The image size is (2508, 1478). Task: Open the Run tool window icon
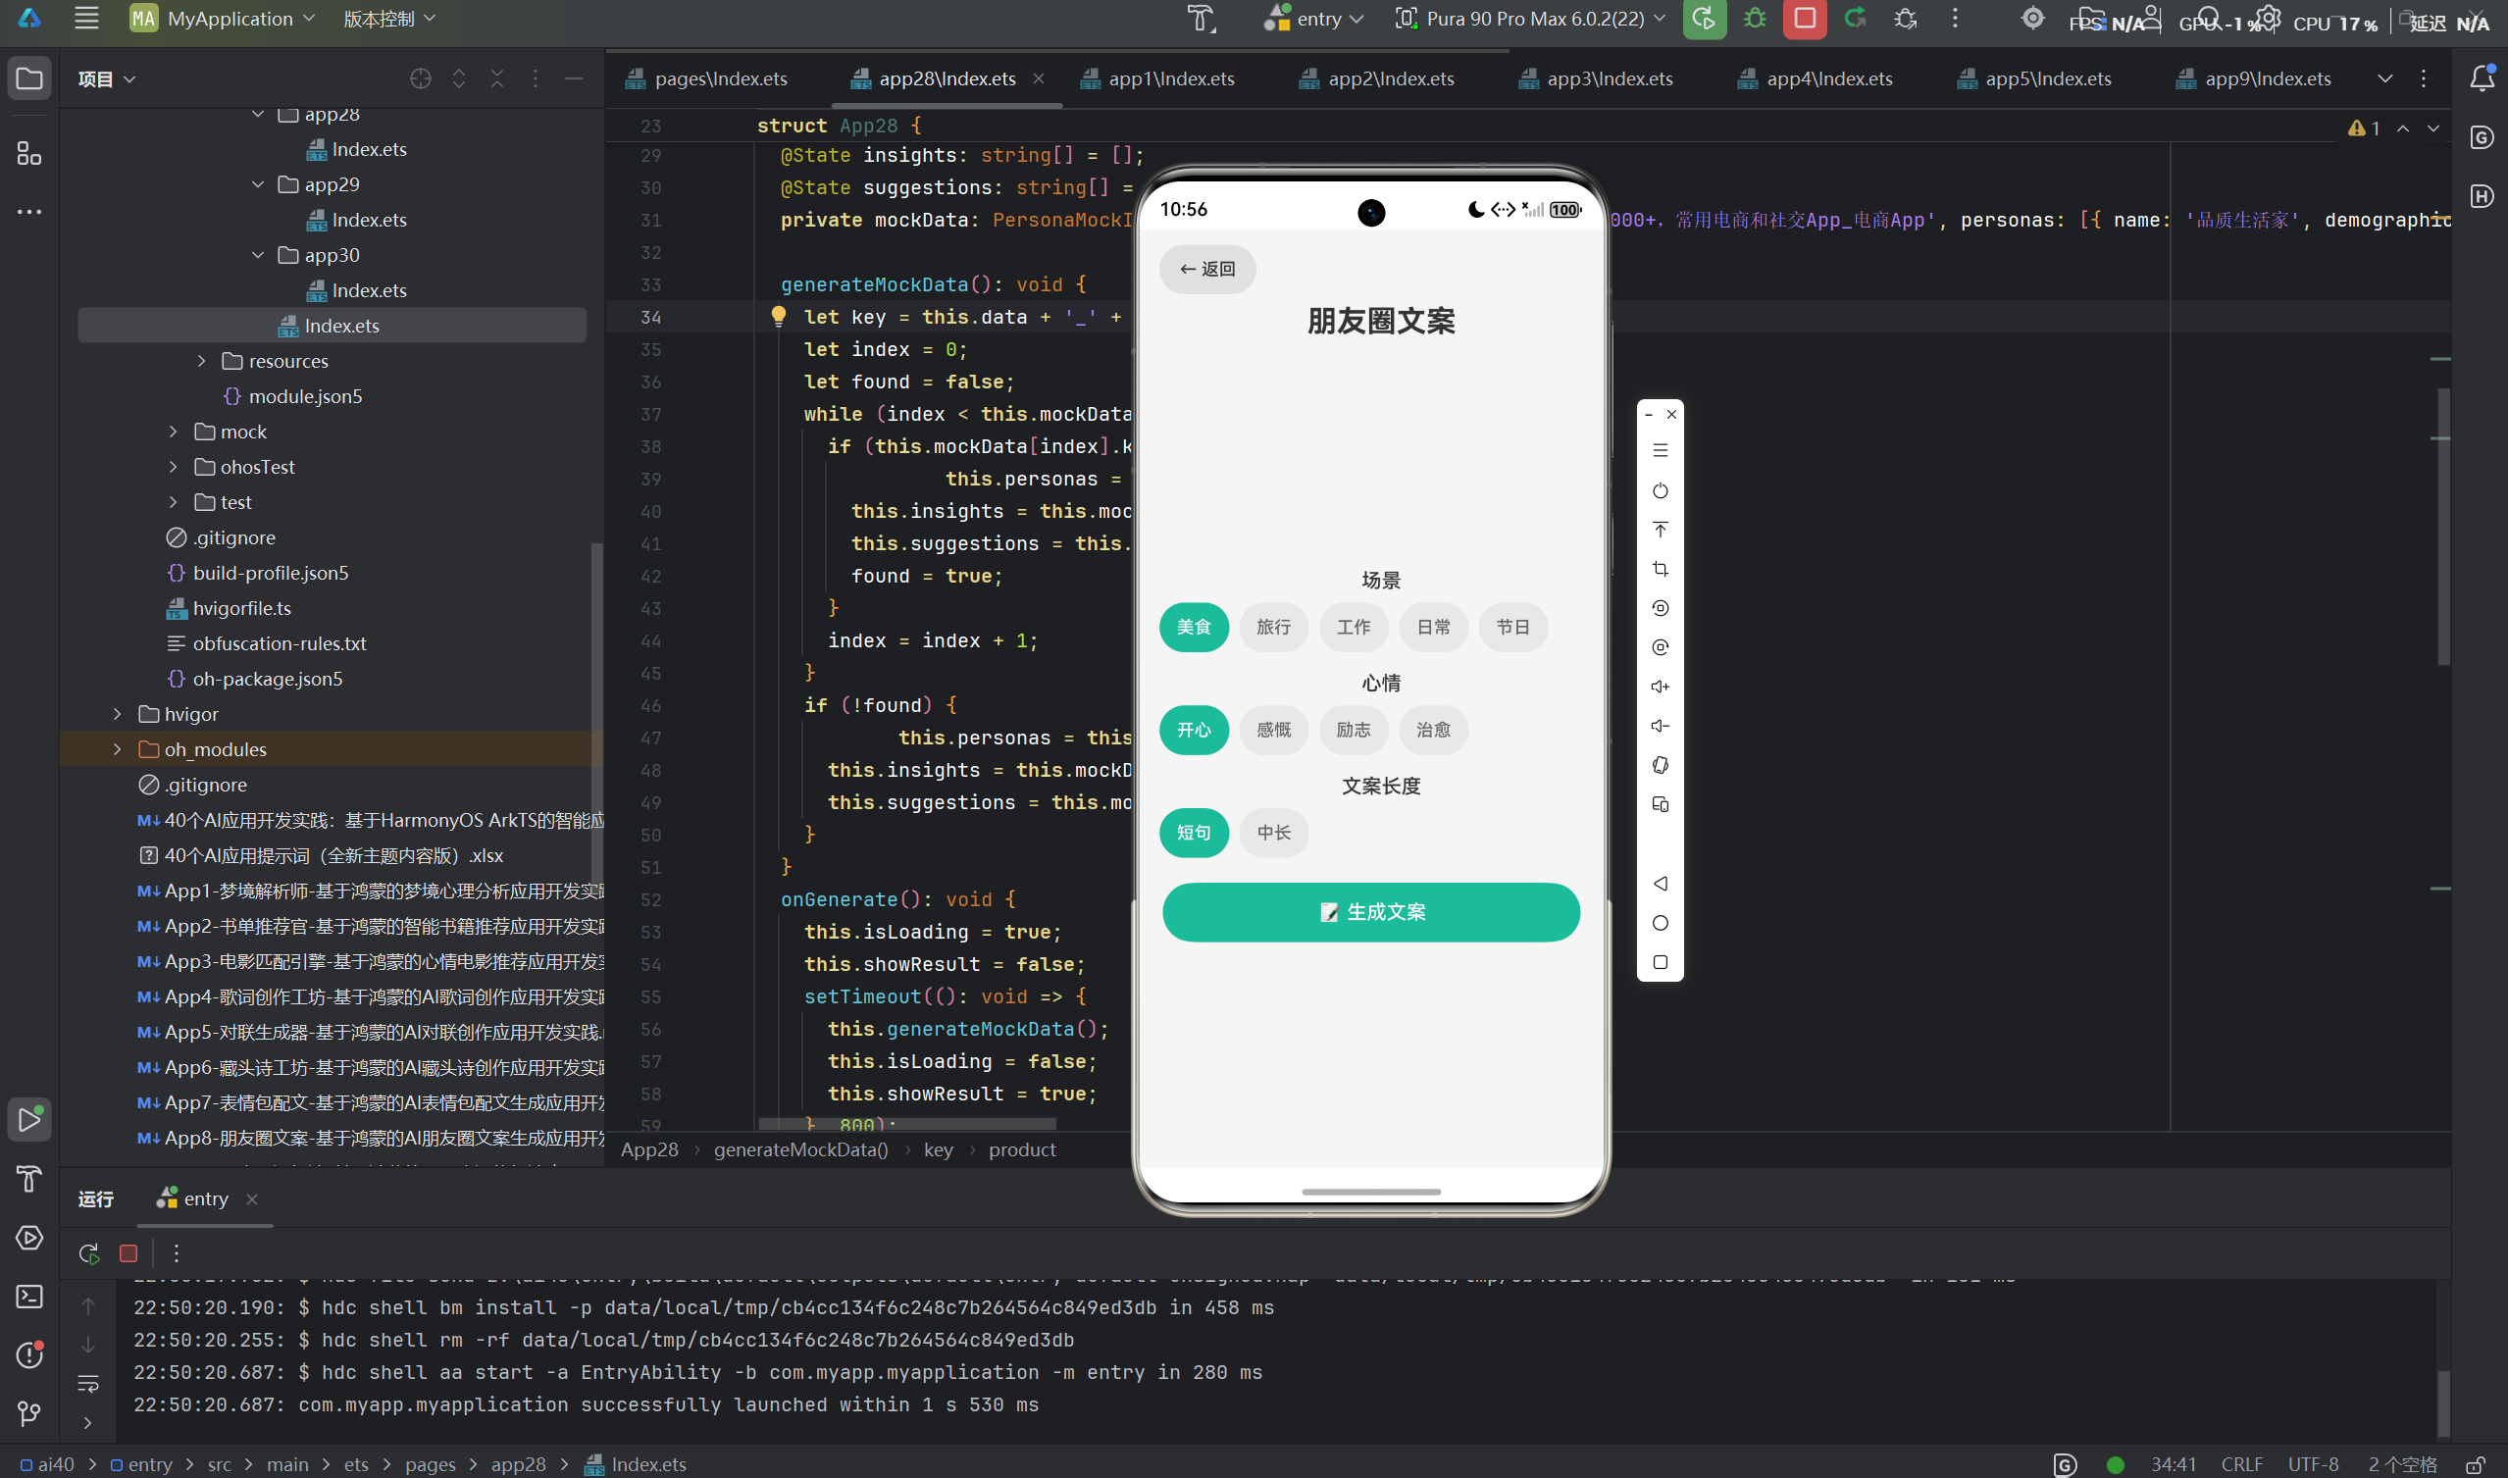point(28,1119)
